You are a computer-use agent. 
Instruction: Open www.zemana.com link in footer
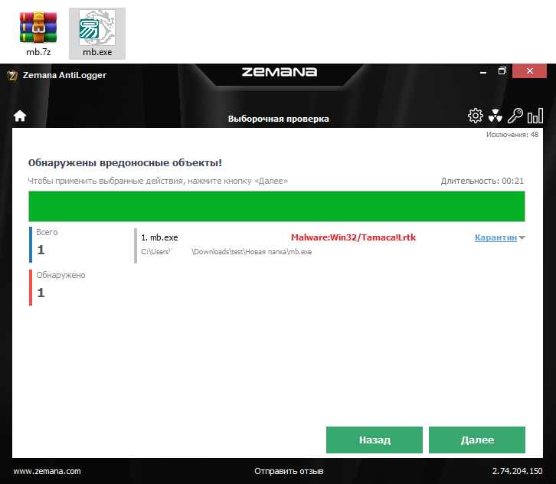(47, 471)
